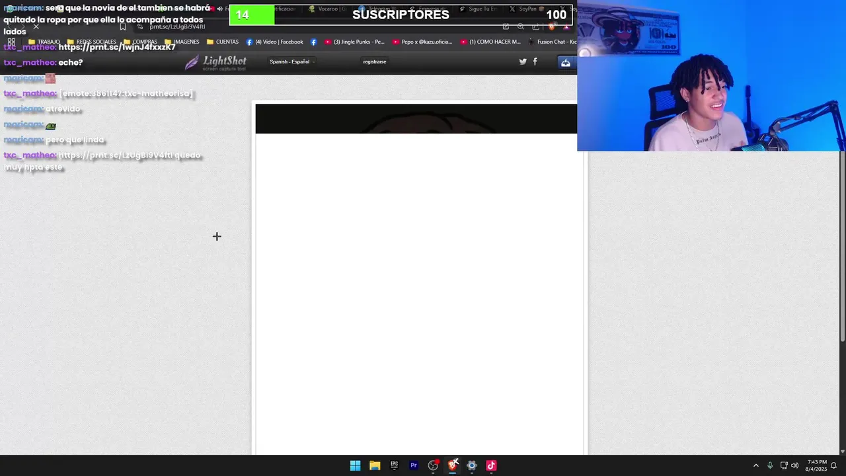This screenshot has height=476, width=846.
Task: Share screenshot on Facebook icon
Action: (535, 61)
